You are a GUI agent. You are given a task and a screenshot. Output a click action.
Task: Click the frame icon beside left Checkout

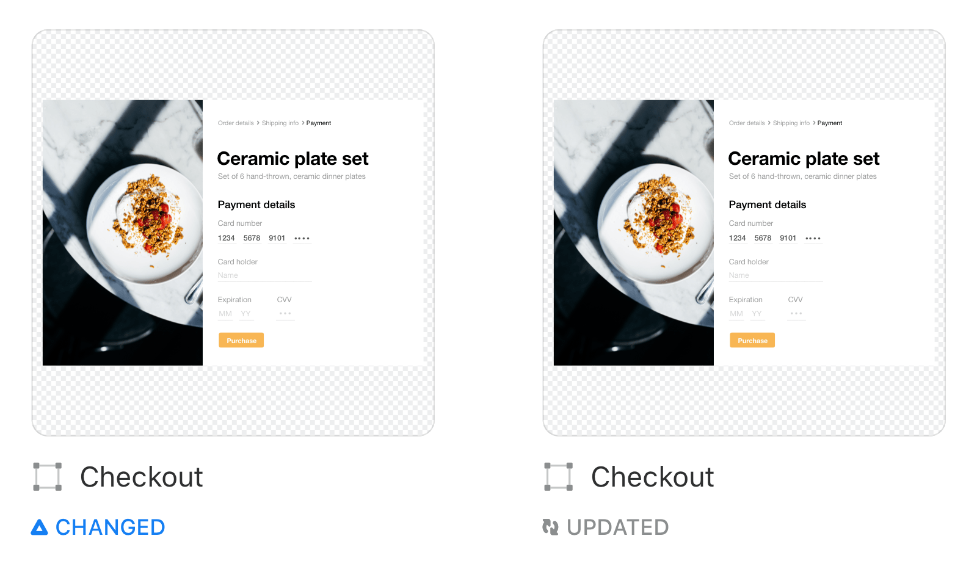coord(48,477)
